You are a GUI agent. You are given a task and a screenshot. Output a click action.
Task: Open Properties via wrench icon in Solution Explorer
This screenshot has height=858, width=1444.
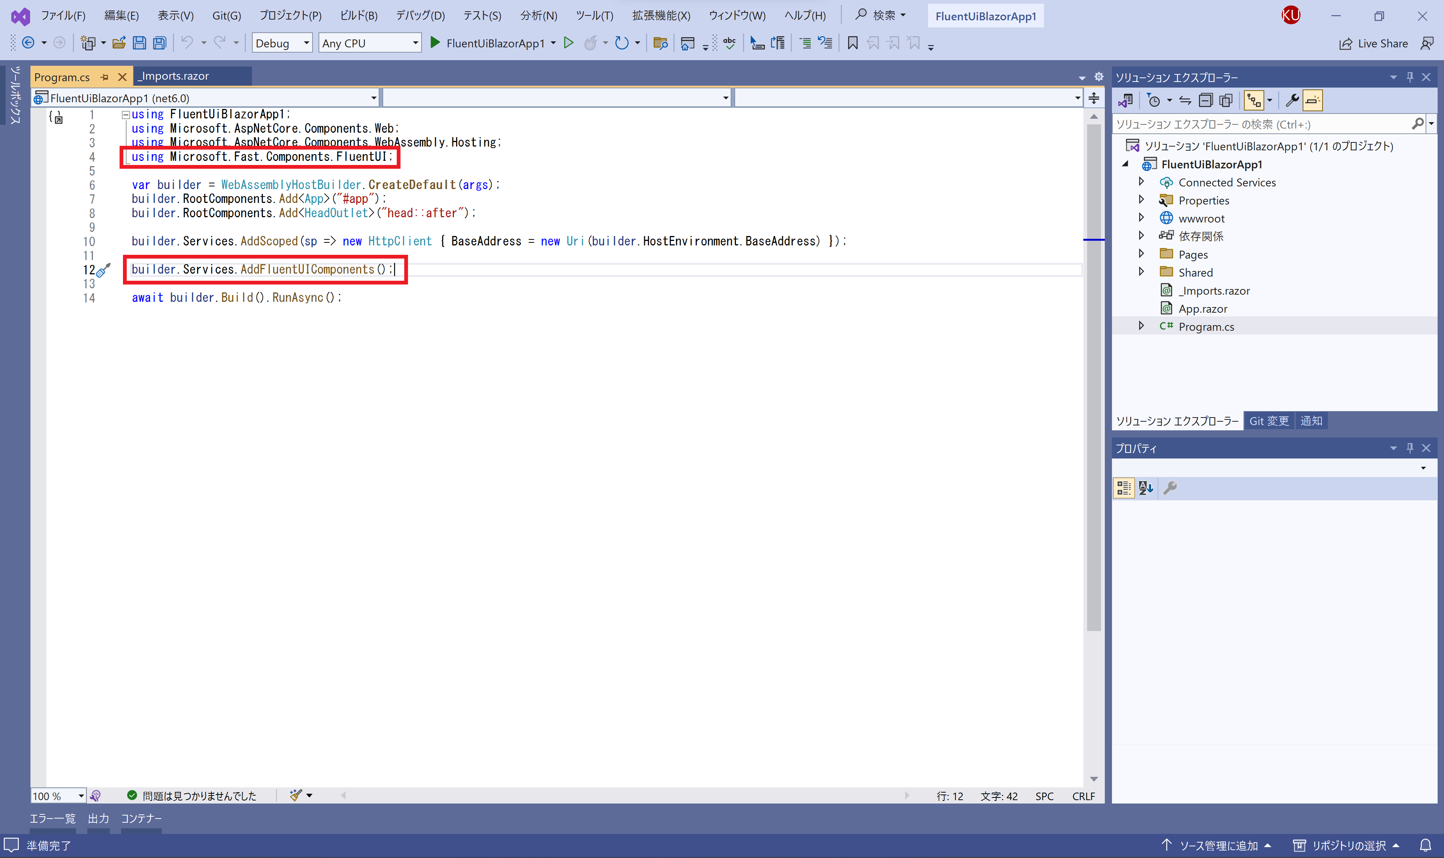pyautogui.click(x=1292, y=101)
